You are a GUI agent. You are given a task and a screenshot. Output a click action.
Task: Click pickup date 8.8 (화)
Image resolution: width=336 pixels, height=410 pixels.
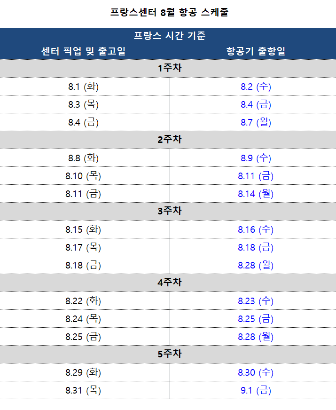click(x=83, y=158)
